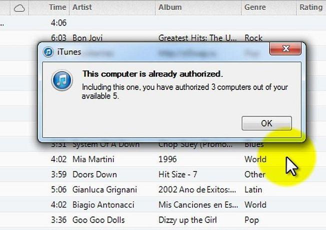Sort songs by the Time column
This screenshot has height=230, width=326.
click(57, 7)
